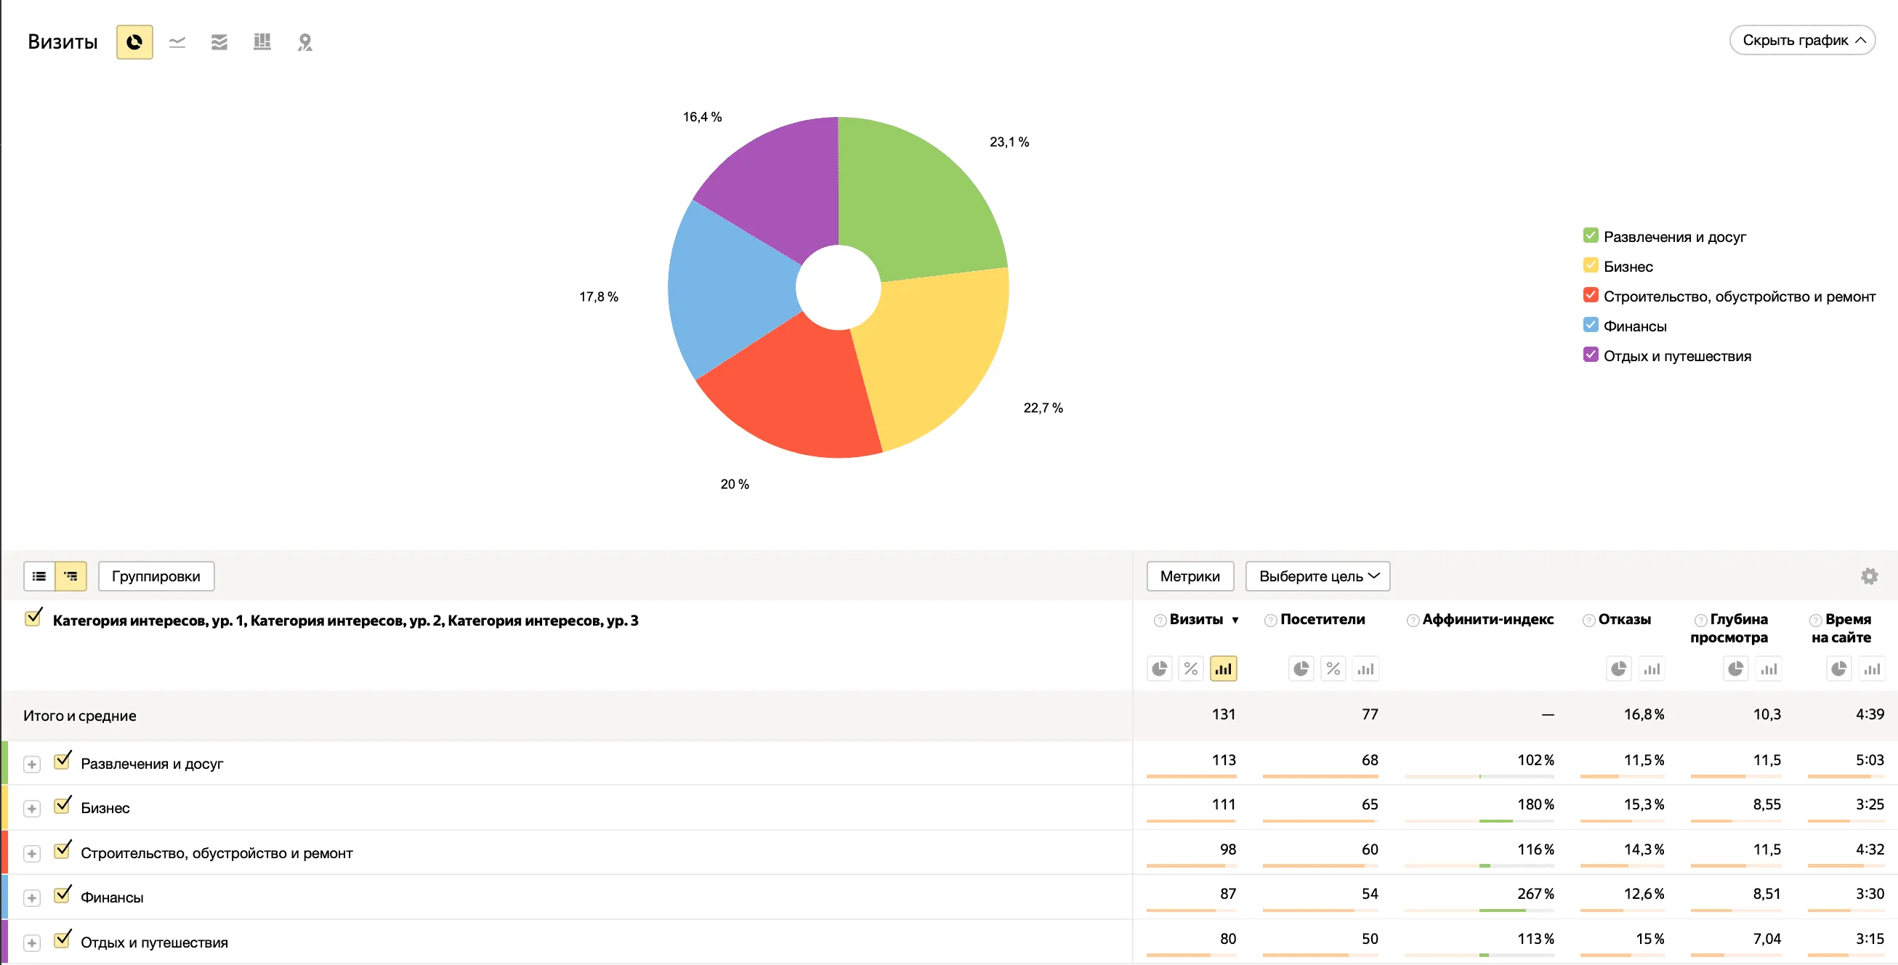This screenshot has height=965, width=1898.
Task: Toggle the header select-all checkbox
Action: (33, 618)
